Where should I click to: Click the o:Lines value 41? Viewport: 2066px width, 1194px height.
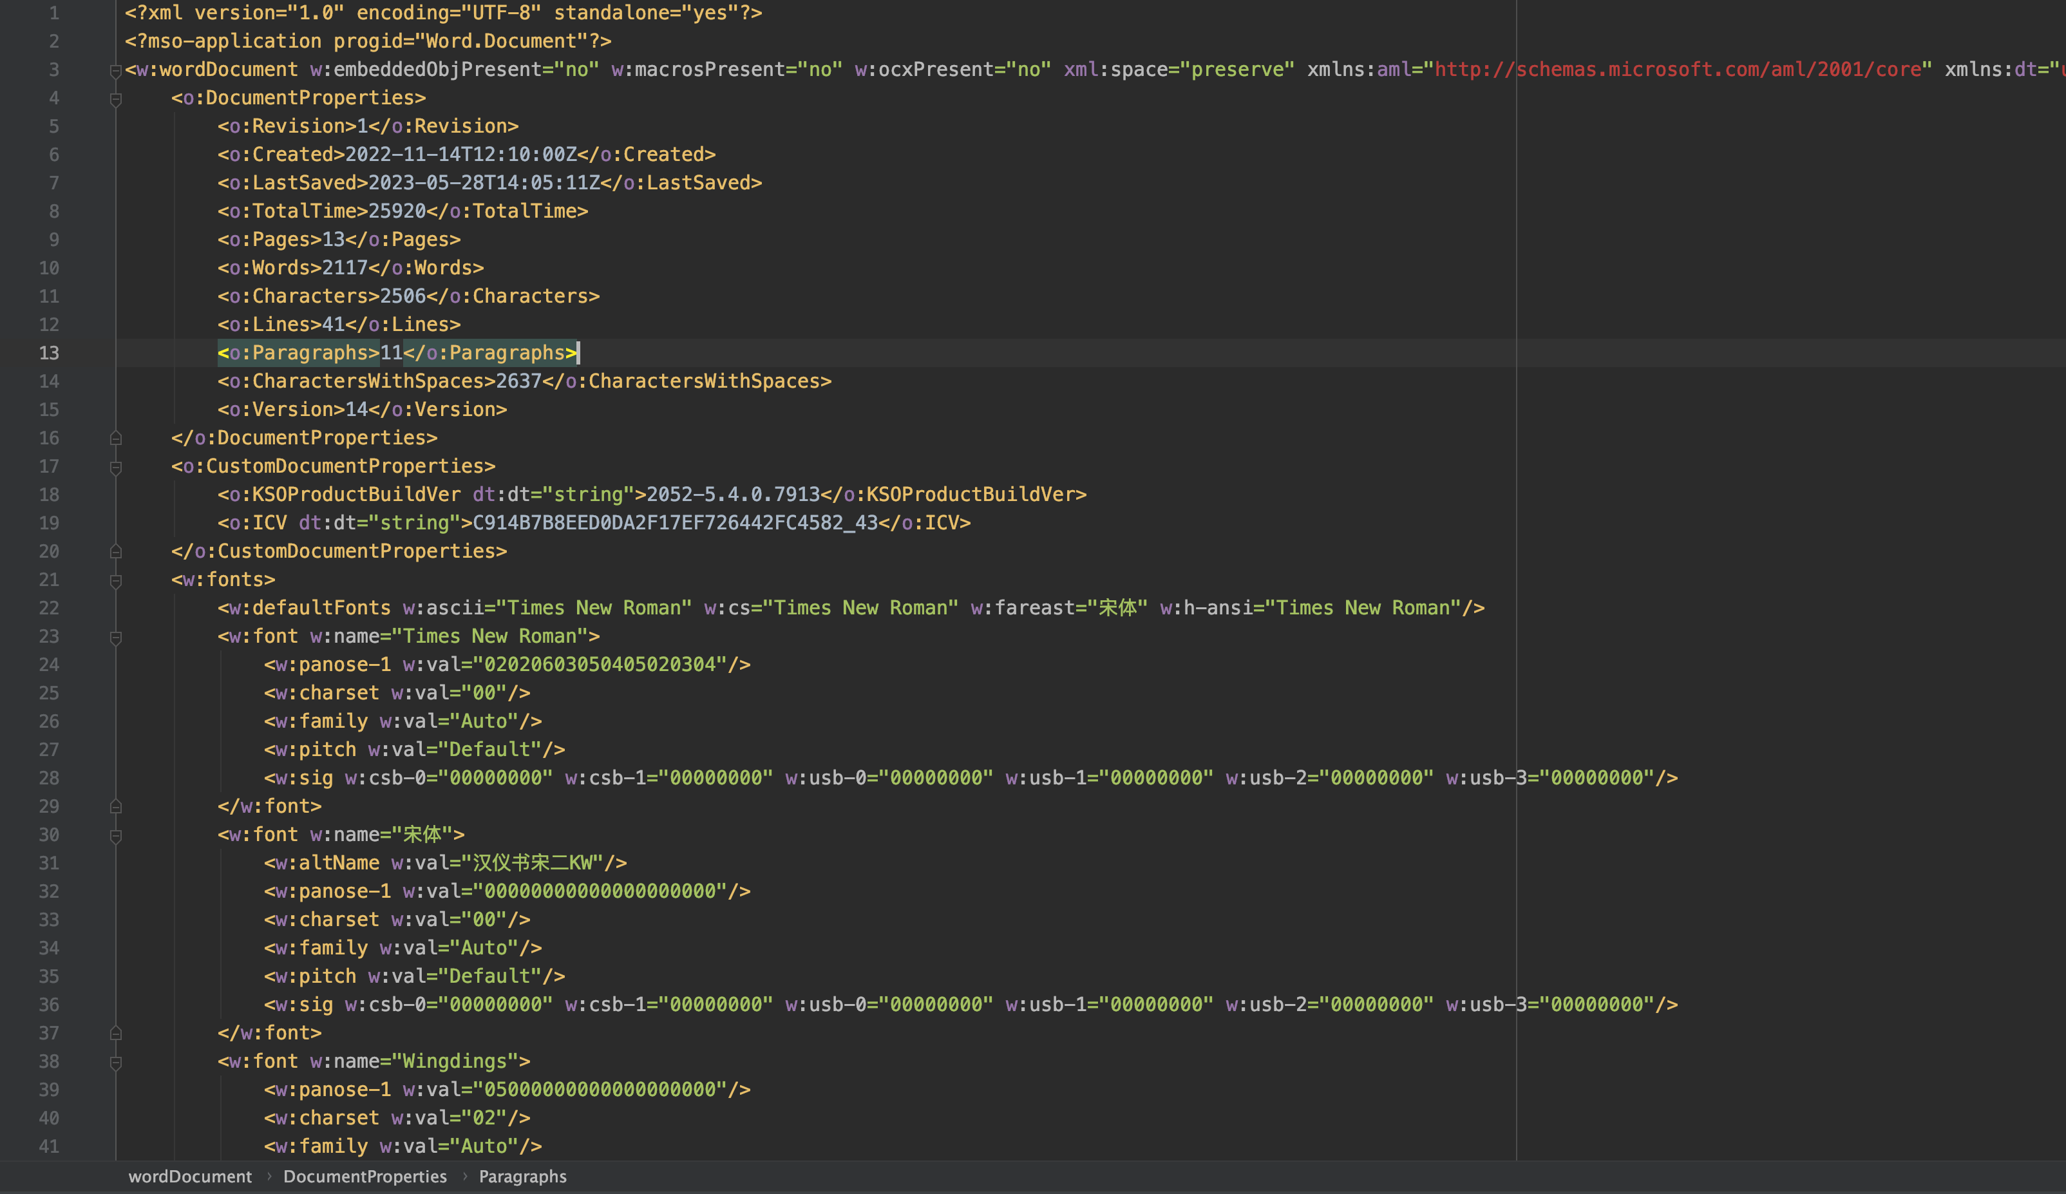tap(334, 324)
